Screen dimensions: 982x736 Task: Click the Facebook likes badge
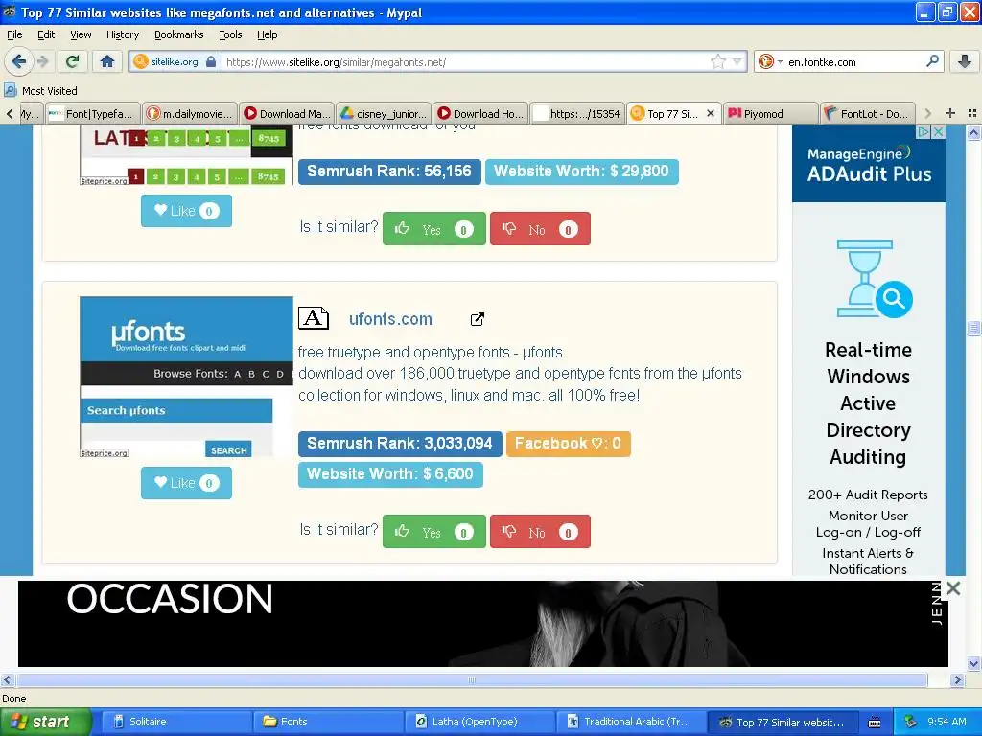click(568, 443)
